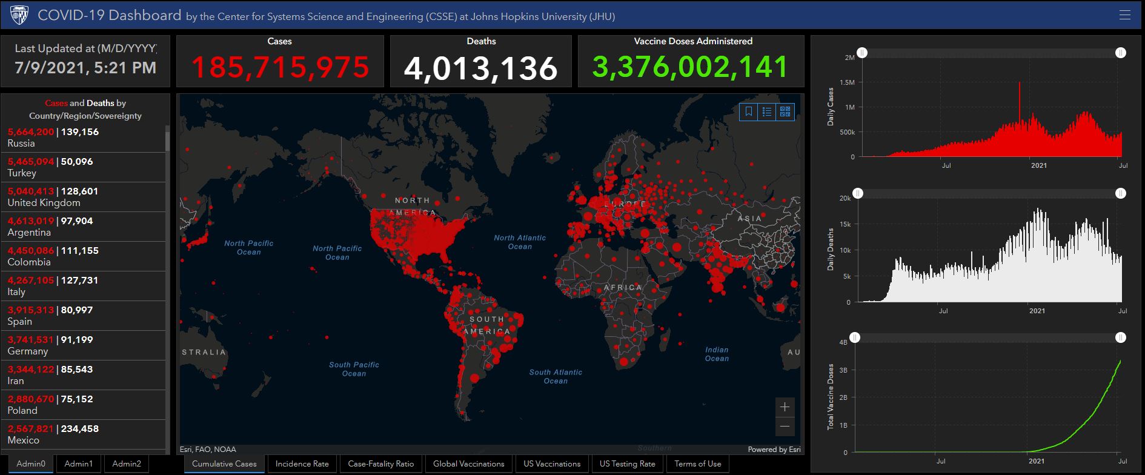Open the basemap gallery grid icon
The image size is (1145, 475).
click(785, 111)
